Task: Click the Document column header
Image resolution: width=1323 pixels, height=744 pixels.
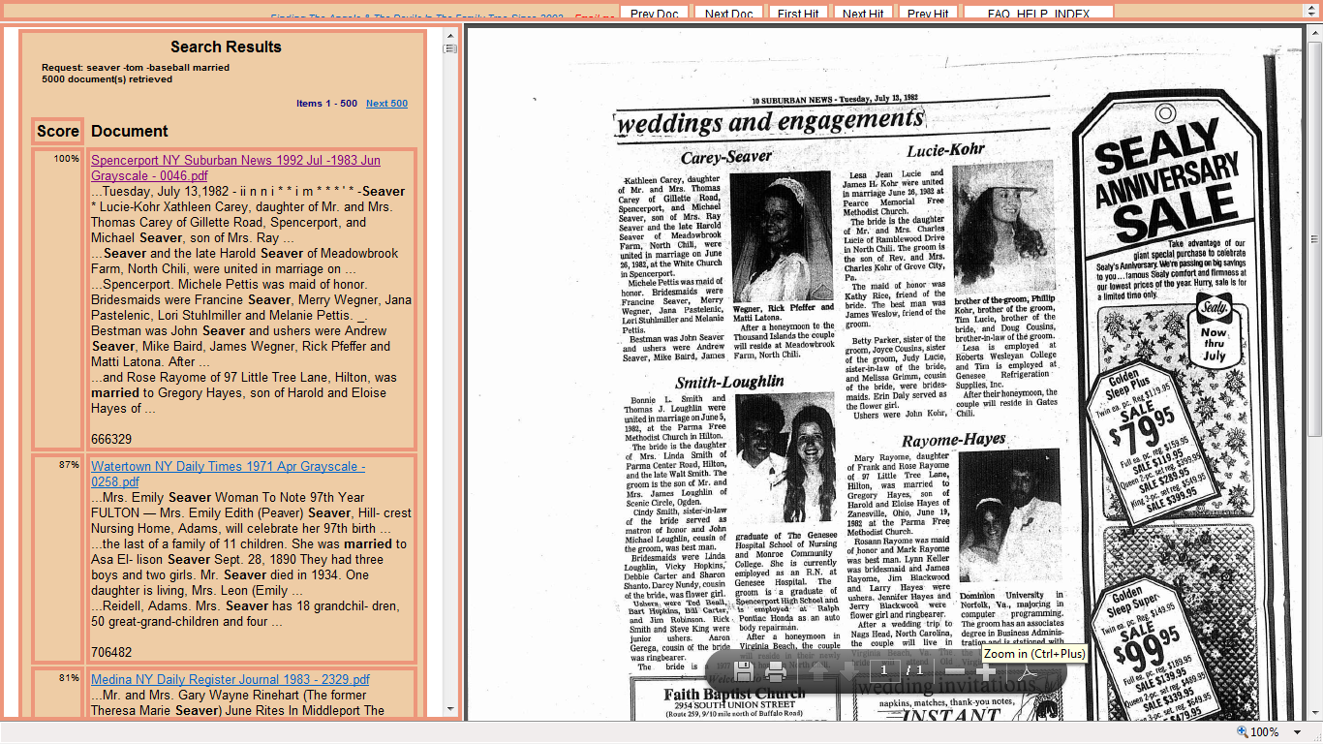Action: pyautogui.click(x=130, y=131)
